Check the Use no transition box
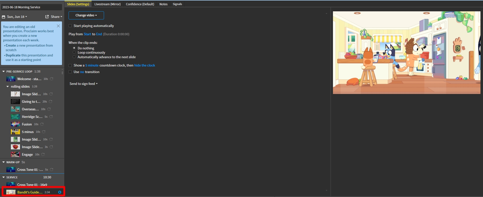483x197 pixels. tap(70, 72)
